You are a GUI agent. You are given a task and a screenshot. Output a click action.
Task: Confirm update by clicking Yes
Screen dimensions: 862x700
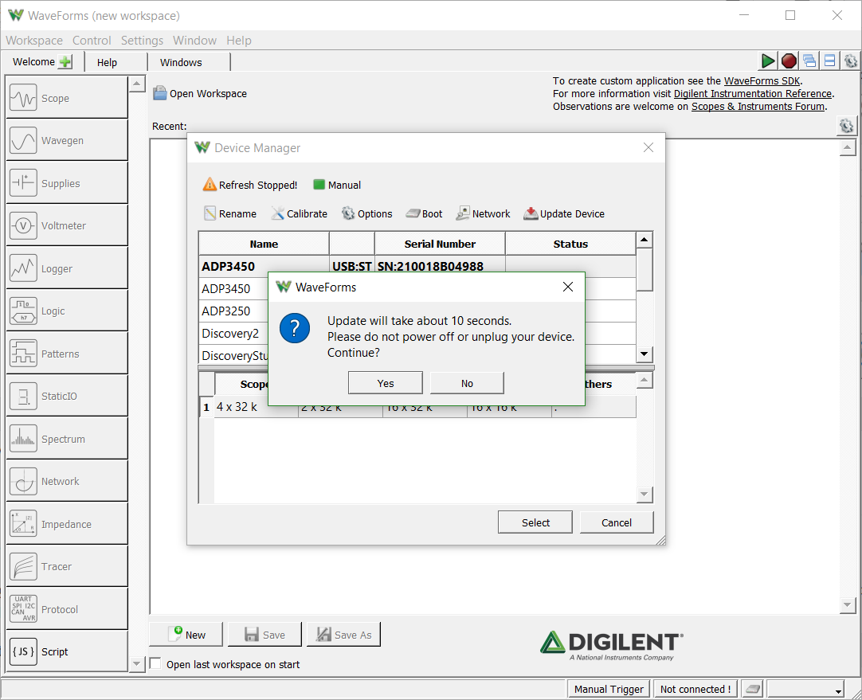pyautogui.click(x=386, y=383)
